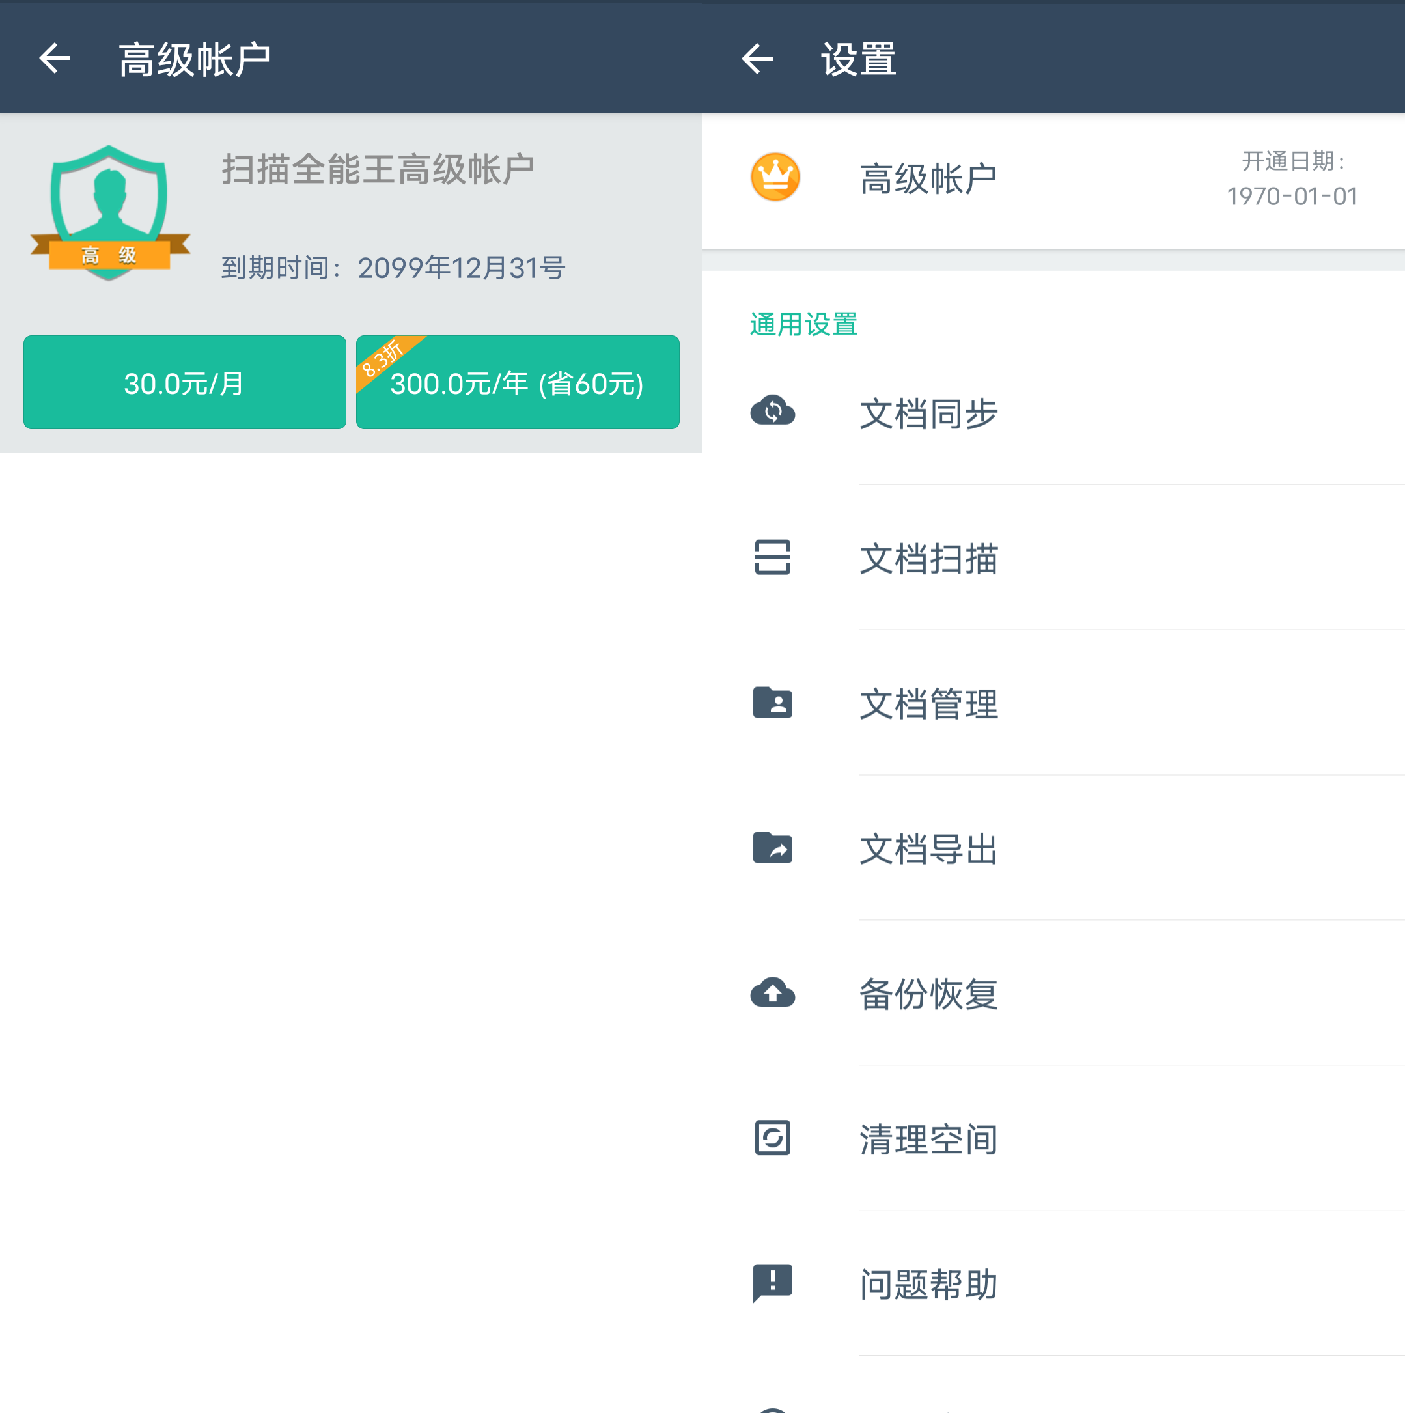Open 文档扫描 settings
This screenshot has width=1405, height=1413.
1053,557
